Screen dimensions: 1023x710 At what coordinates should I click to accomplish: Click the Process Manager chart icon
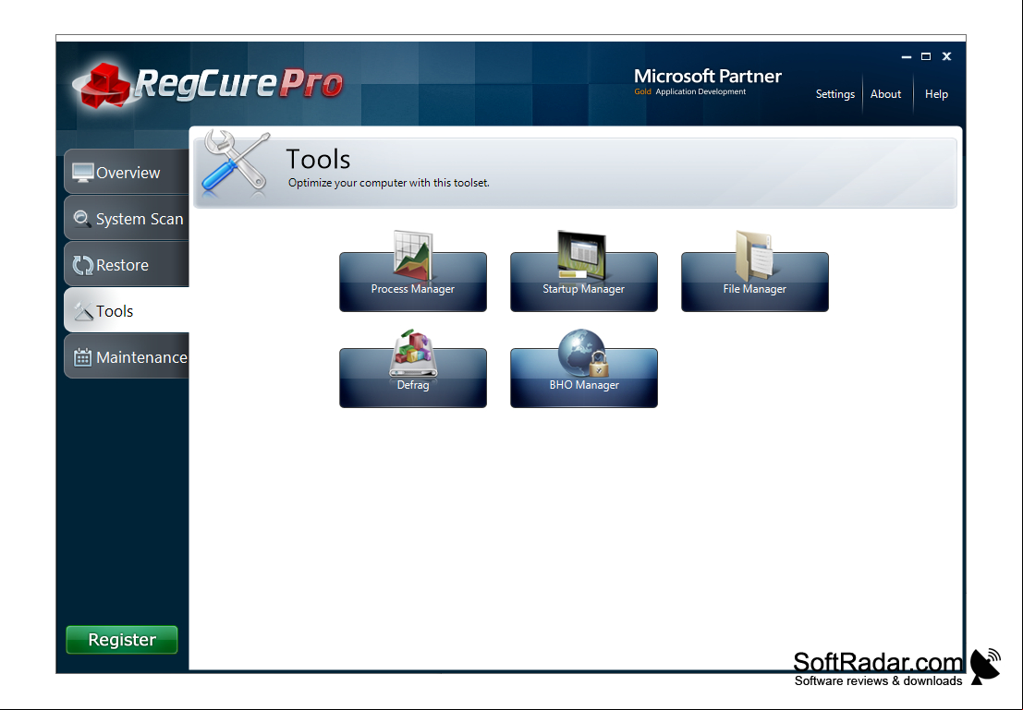pos(412,256)
